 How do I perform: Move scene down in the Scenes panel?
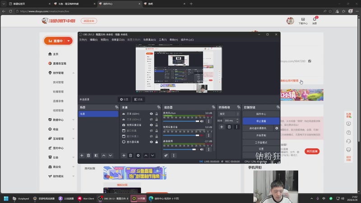(111, 156)
